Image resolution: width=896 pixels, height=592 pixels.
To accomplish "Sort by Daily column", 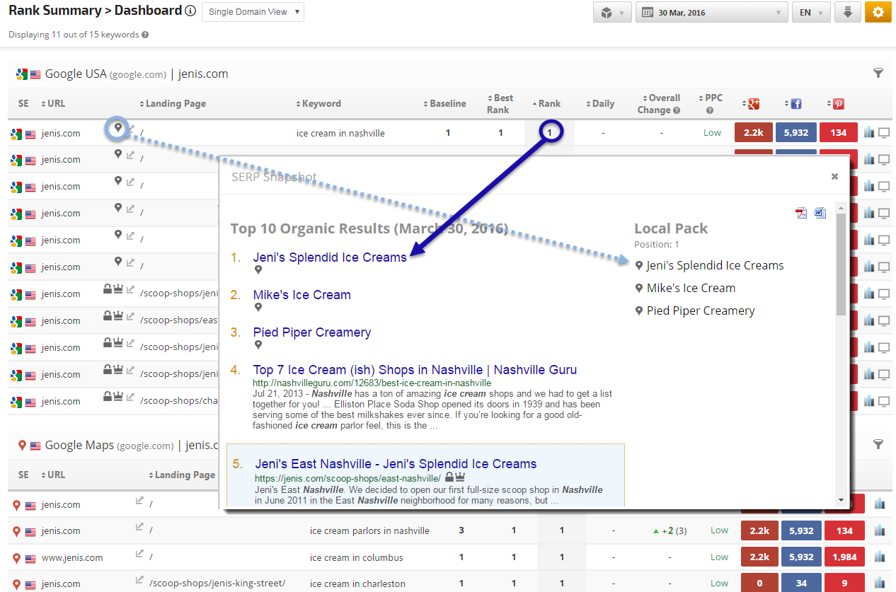I will [600, 103].
